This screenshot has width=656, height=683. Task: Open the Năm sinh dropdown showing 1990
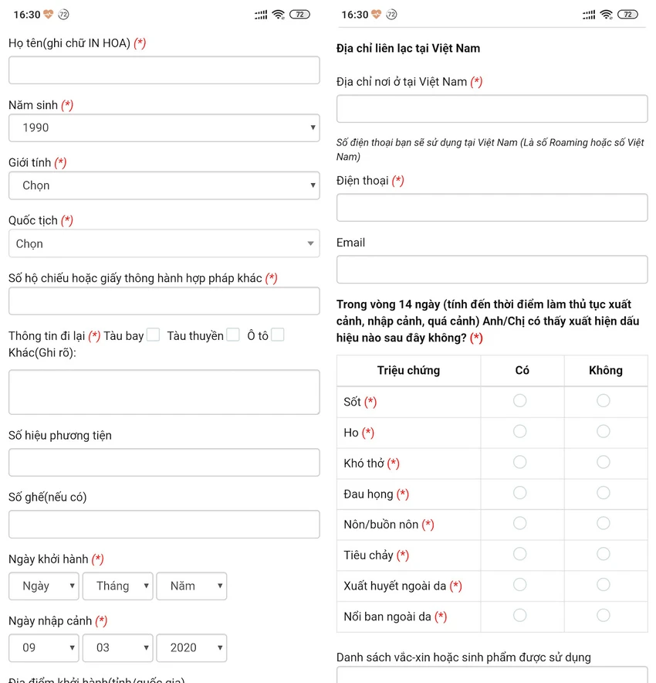164,127
